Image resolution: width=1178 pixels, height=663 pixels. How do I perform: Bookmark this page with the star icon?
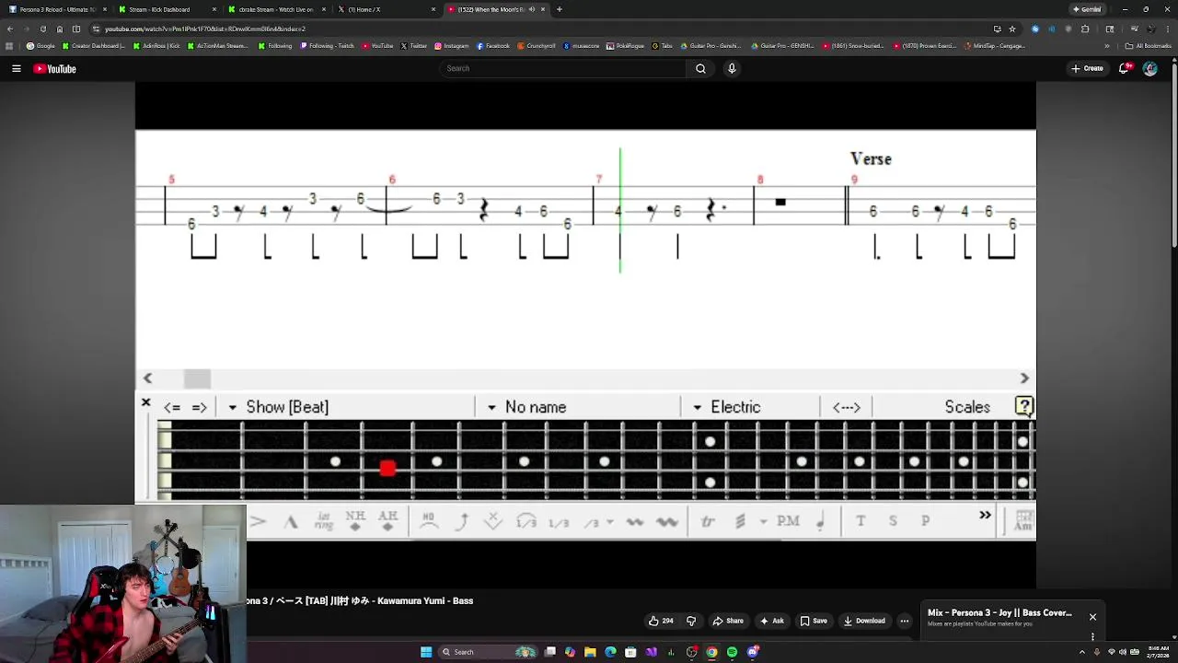1012,29
